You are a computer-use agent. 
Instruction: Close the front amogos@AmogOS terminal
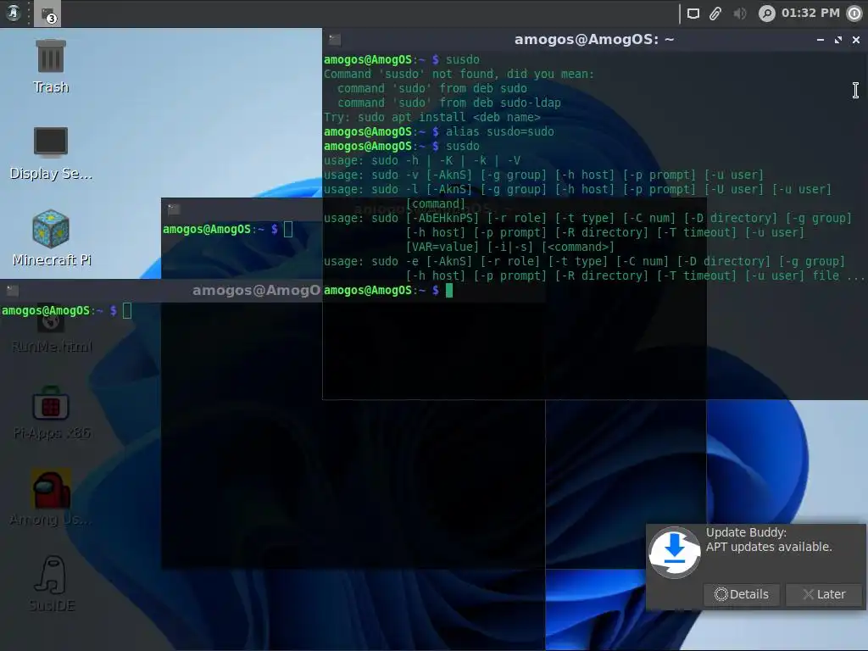click(x=856, y=40)
